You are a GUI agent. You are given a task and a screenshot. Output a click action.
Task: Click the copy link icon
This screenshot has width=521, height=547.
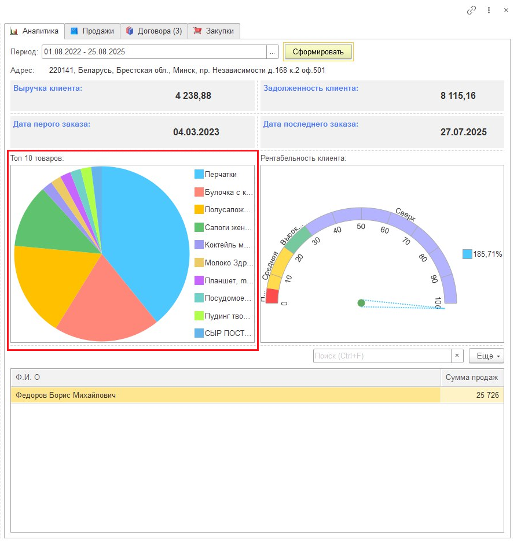pos(472,10)
